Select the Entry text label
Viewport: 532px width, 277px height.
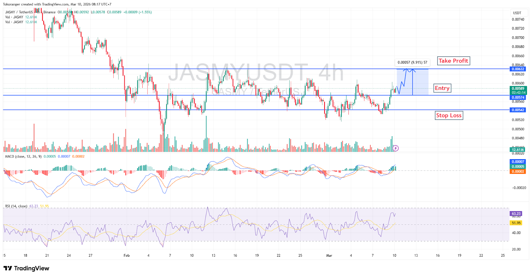point(442,88)
